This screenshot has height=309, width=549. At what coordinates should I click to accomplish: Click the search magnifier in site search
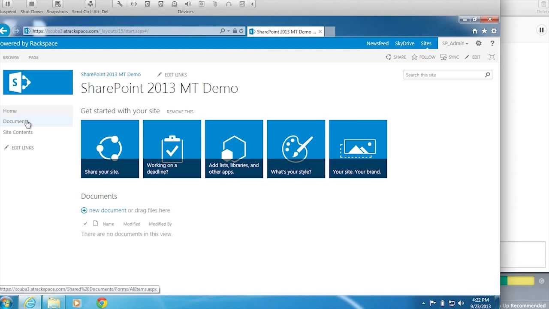487,75
